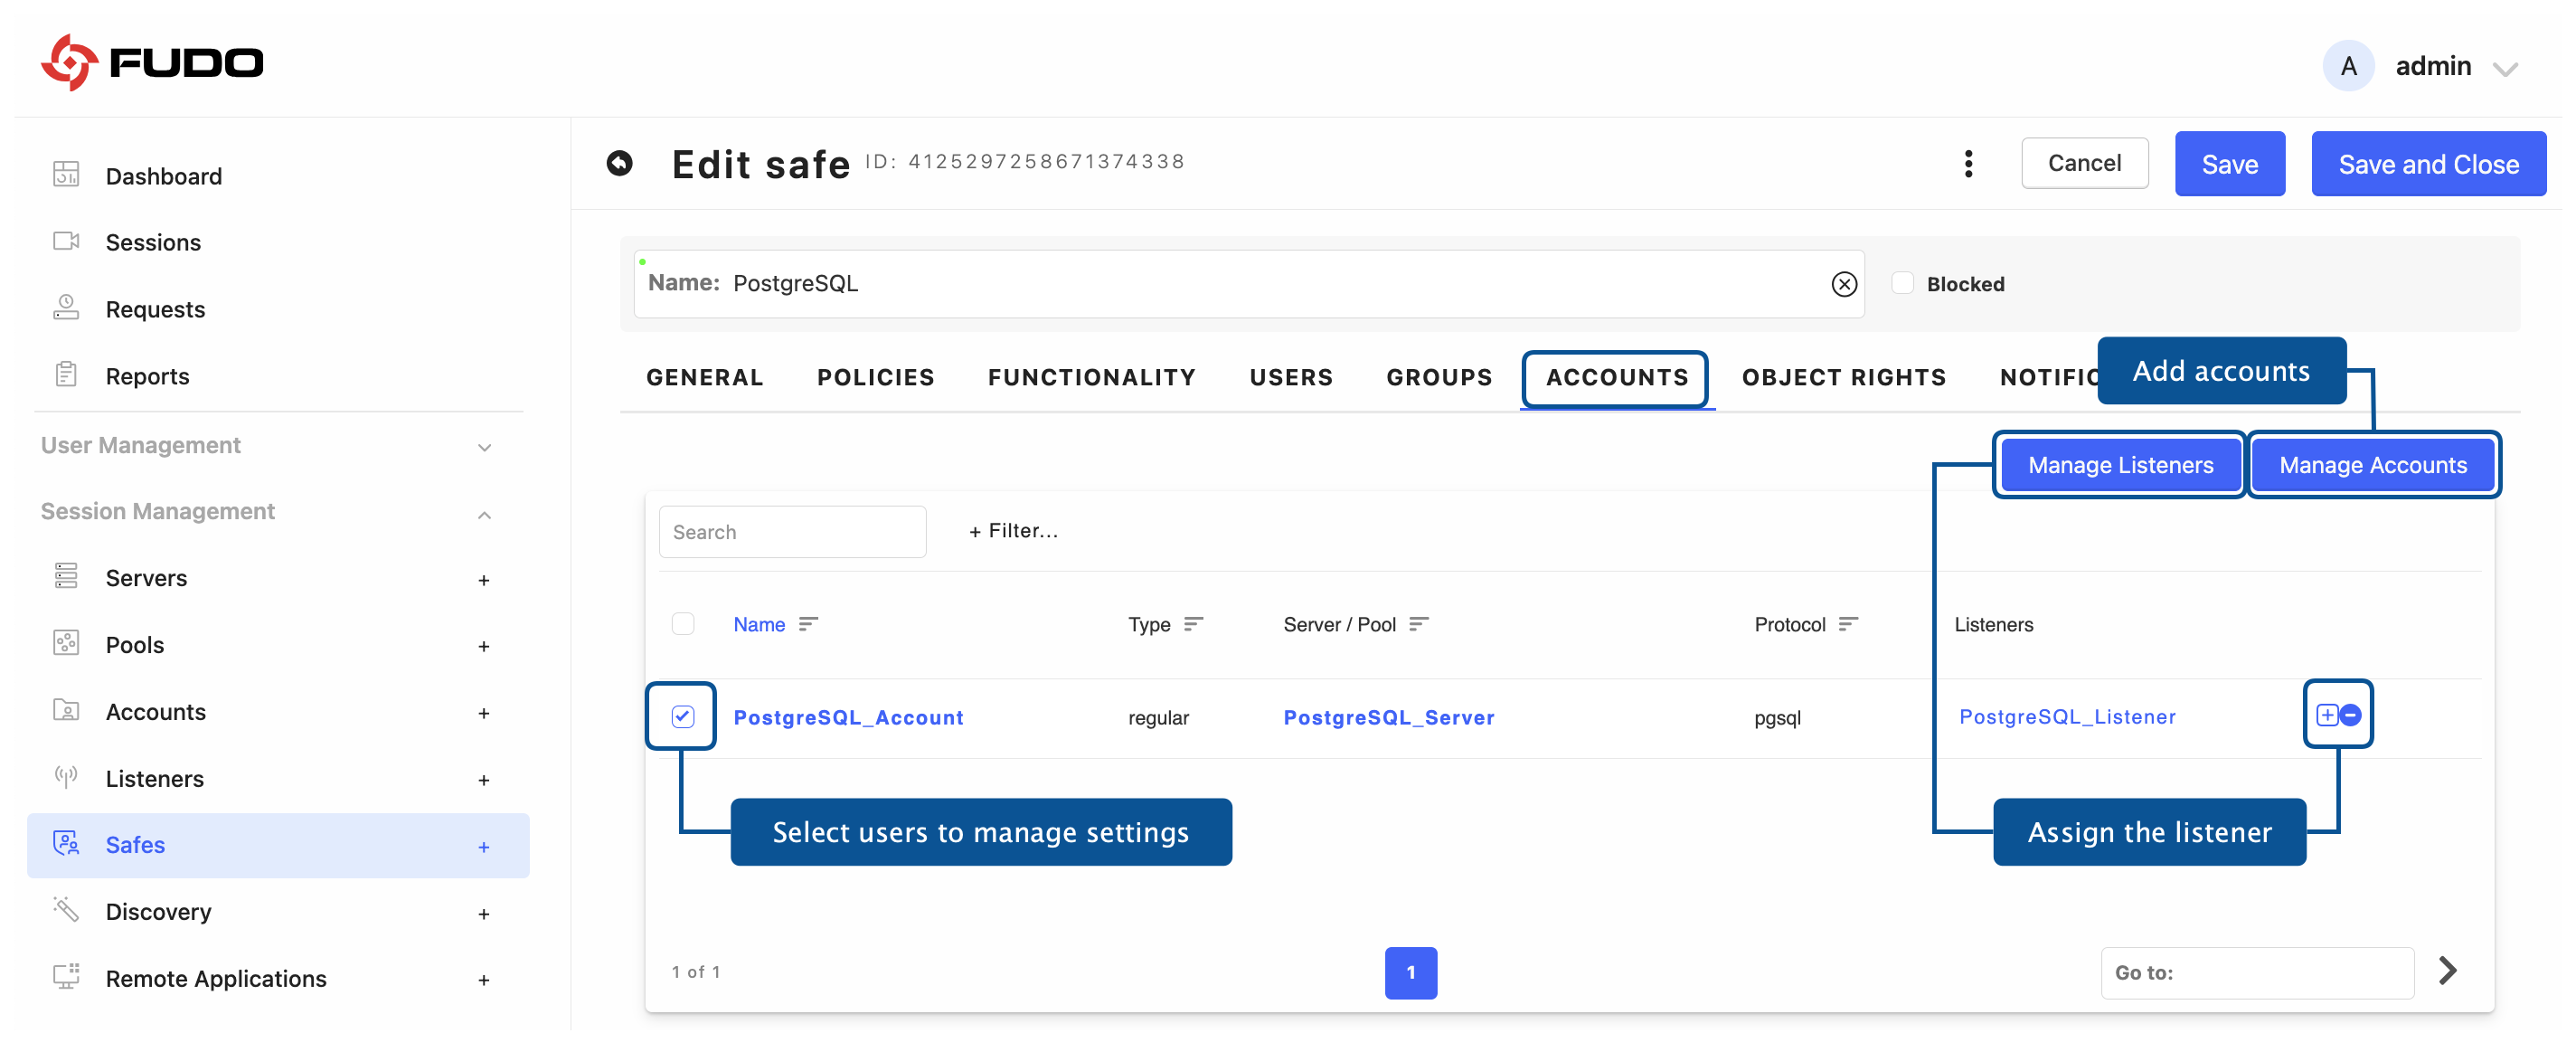
Task: Click the Search input field
Action: point(791,532)
